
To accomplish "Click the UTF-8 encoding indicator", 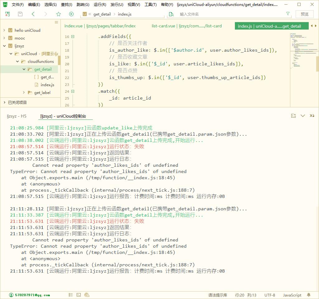I will coord(269,295).
